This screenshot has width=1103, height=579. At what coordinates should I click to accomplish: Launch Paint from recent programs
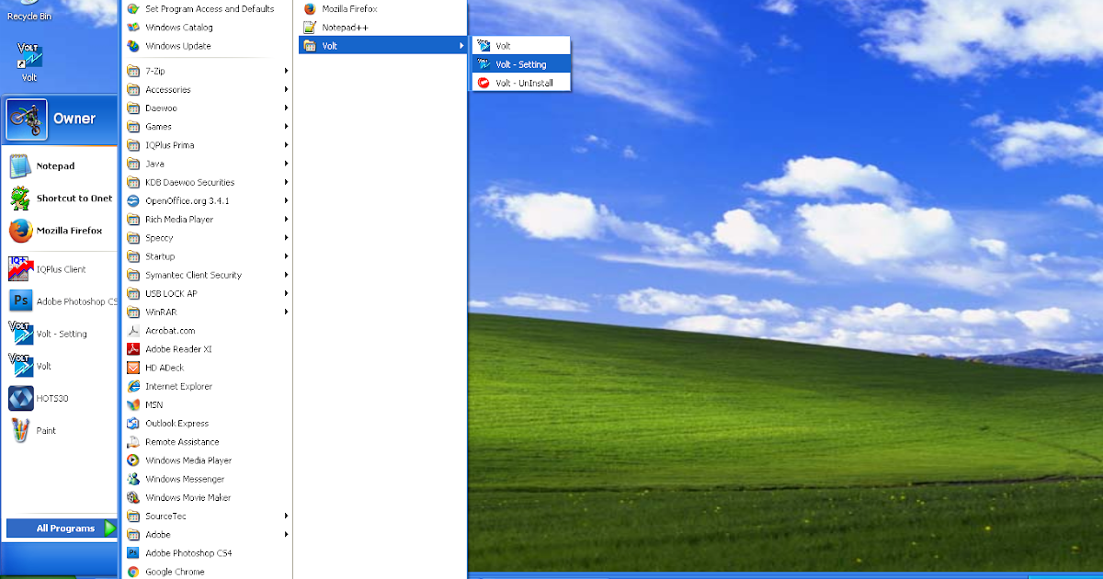[x=60, y=430]
